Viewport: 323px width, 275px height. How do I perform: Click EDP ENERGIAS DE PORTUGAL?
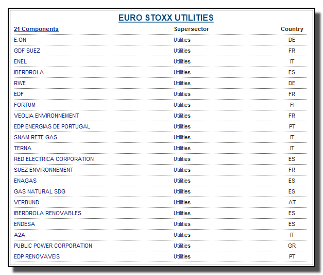[x=52, y=126]
